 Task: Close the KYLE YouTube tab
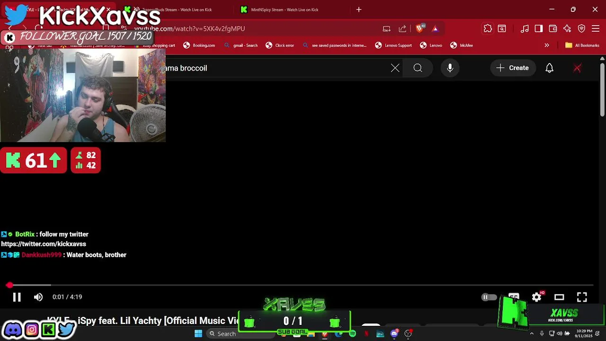point(108,9)
